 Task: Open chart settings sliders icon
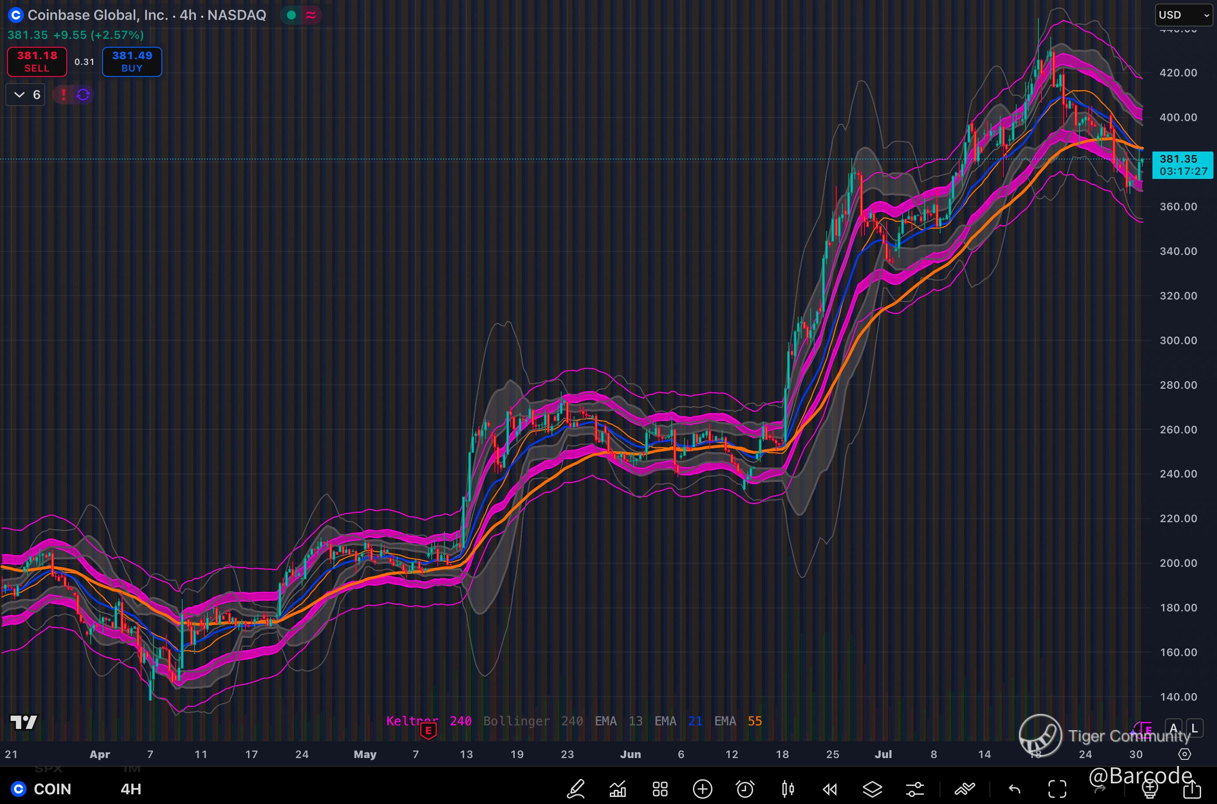tap(915, 789)
